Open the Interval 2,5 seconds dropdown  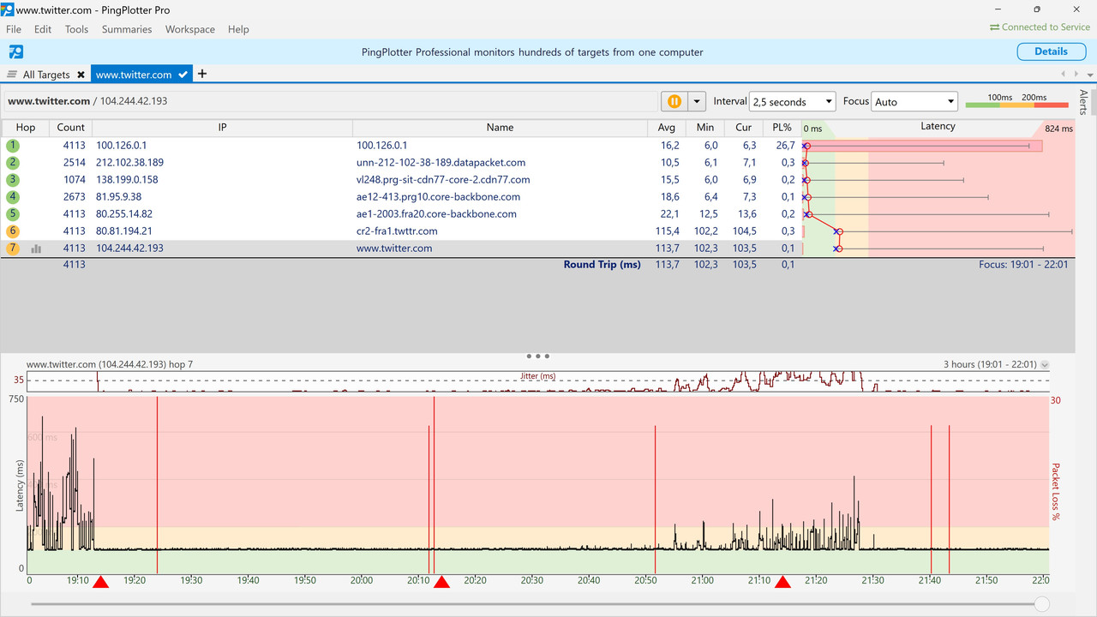[x=792, y=101]
